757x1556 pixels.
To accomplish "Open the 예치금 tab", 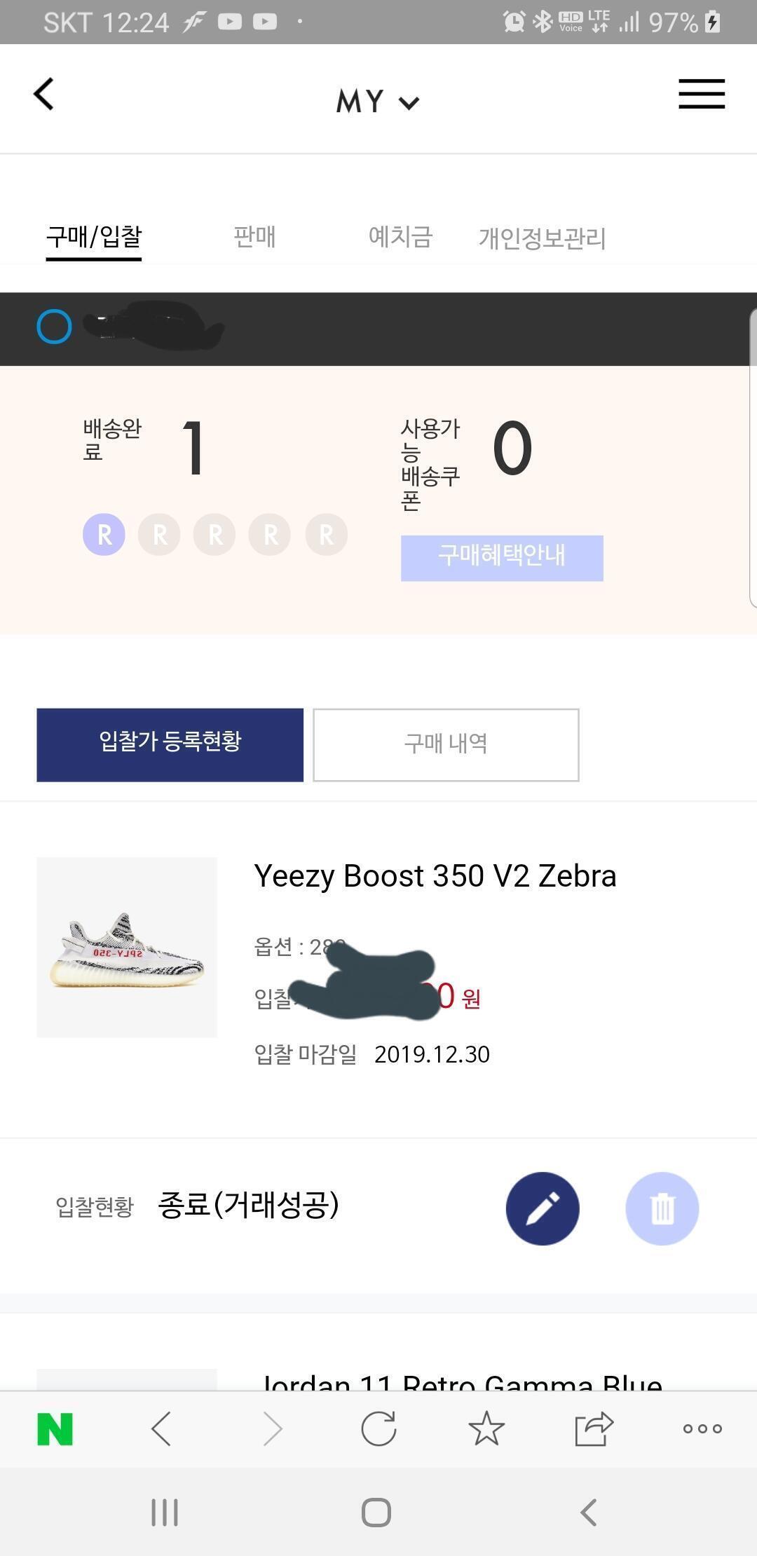I will tap(400, 237).
